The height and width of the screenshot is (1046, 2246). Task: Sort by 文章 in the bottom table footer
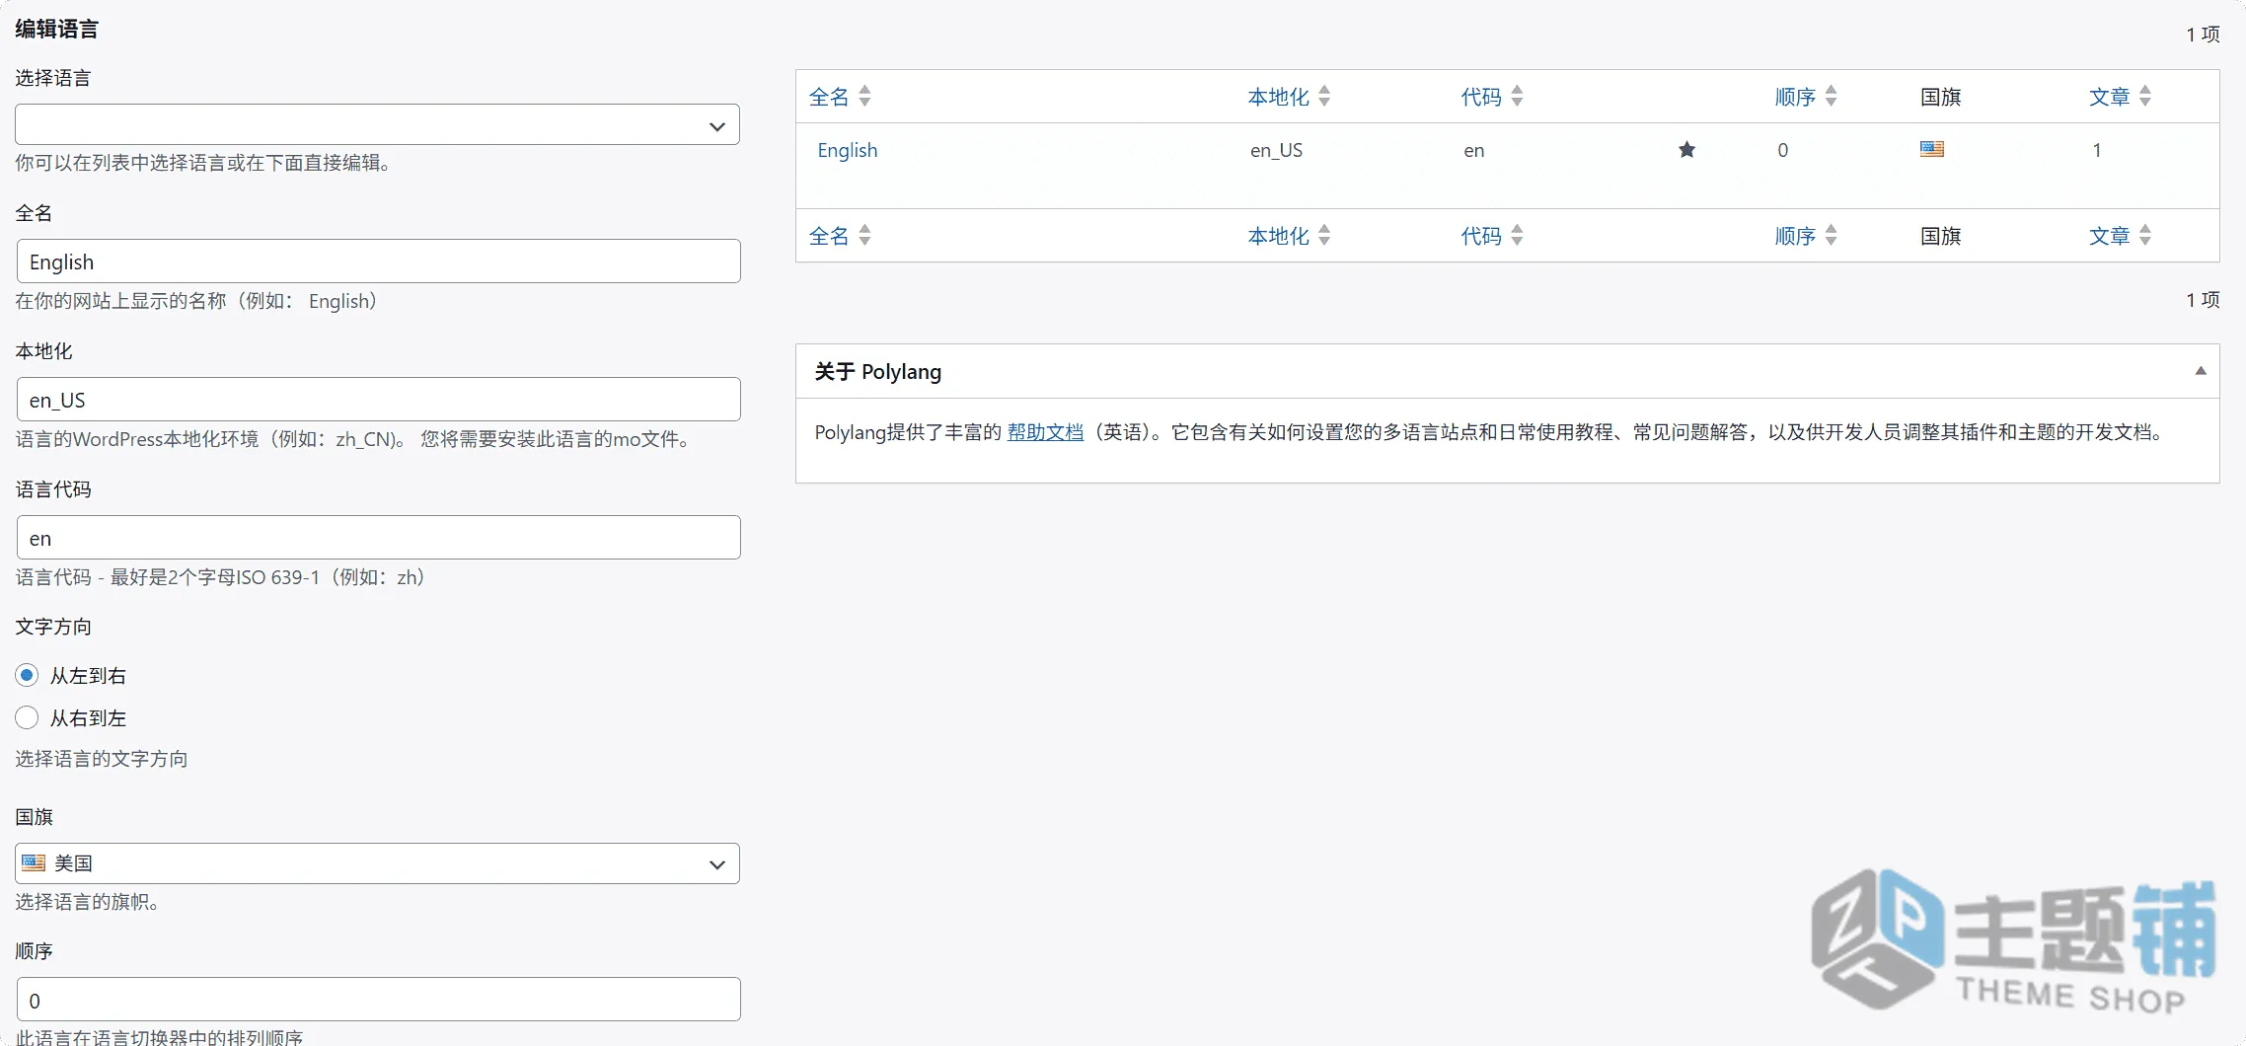click(2120, 236)
